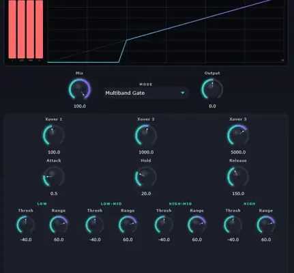This screenshot has width=294, height=273.
Task: Click the Attack knob
Action: point(54,177)
